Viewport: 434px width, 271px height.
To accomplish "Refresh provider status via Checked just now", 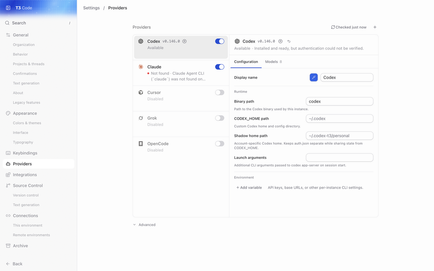I will (349, 27).
